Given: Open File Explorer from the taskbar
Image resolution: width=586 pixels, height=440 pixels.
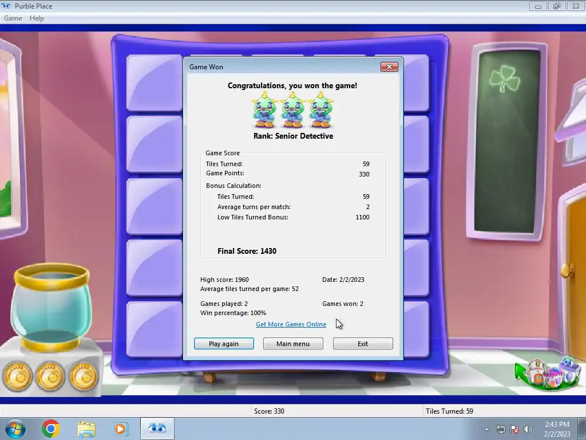Looking at the screenshot, I should click(86, 429).
